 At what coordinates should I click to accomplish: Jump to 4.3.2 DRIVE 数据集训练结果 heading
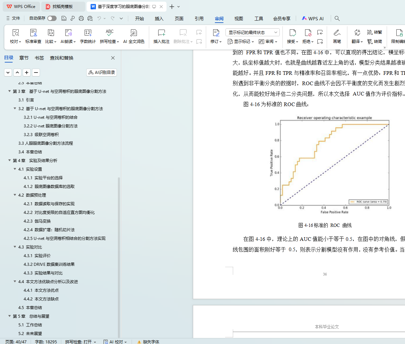pos(54,264)
